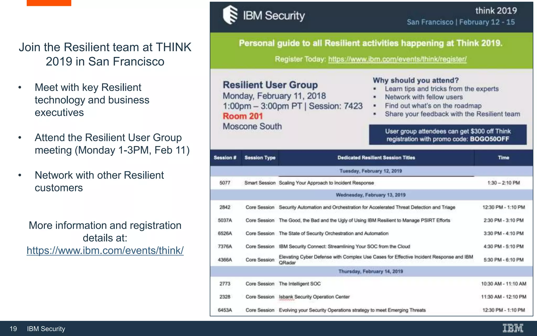The image size is (537, 336).
Task: Click the 'Time' column header
Action: pyautogui.click(x=504, y=157)
